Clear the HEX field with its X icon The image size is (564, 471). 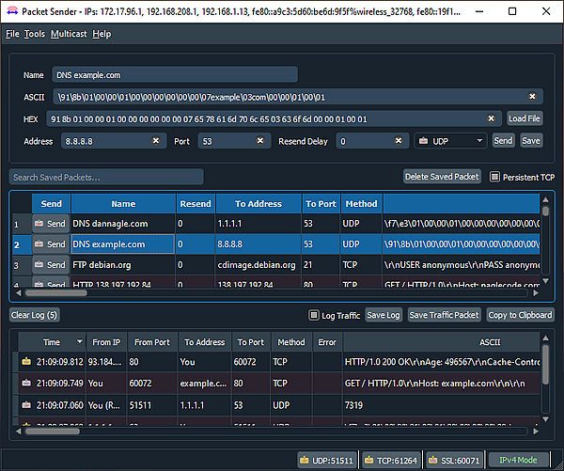[490, 119]
